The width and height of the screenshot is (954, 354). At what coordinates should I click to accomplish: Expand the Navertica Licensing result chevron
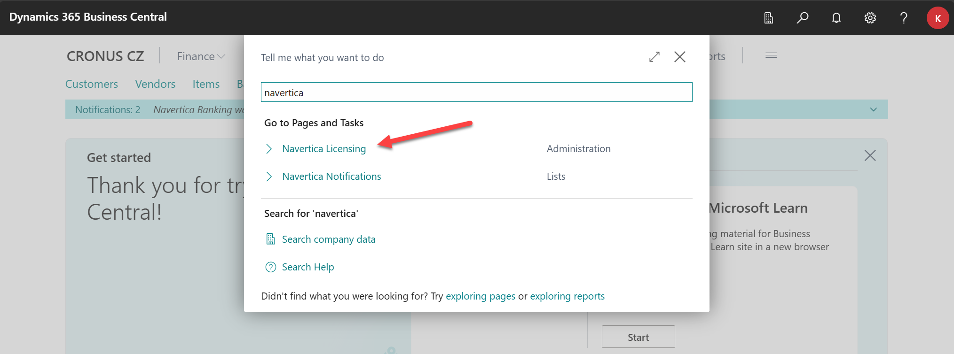pyautogui.click(x=269, y=149)
